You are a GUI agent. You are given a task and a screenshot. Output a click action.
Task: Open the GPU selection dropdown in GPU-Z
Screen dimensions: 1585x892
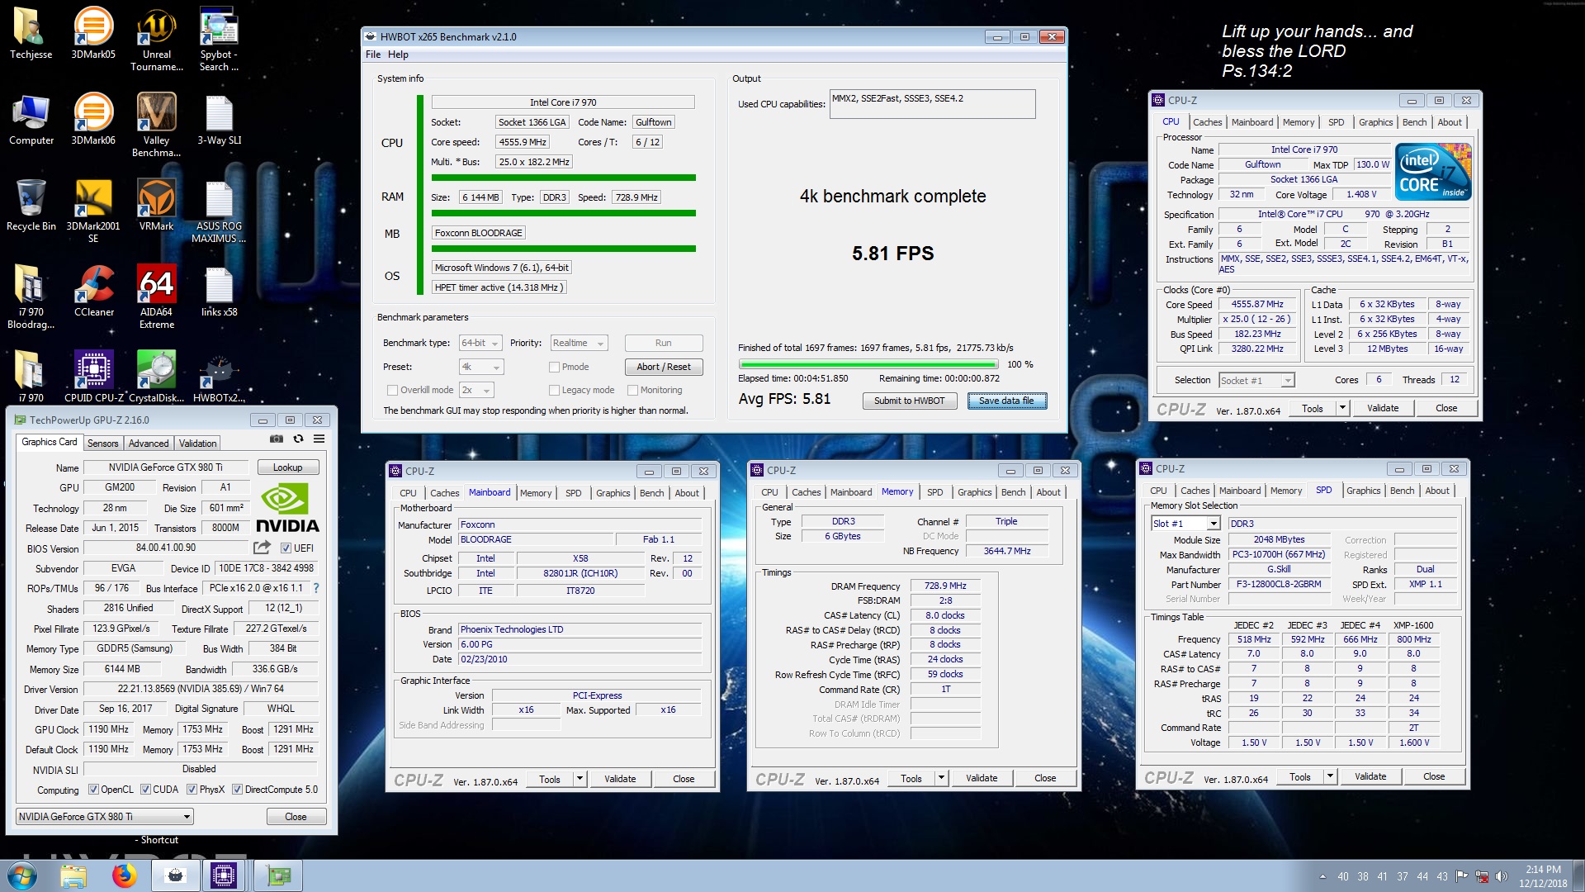[105, 816]
